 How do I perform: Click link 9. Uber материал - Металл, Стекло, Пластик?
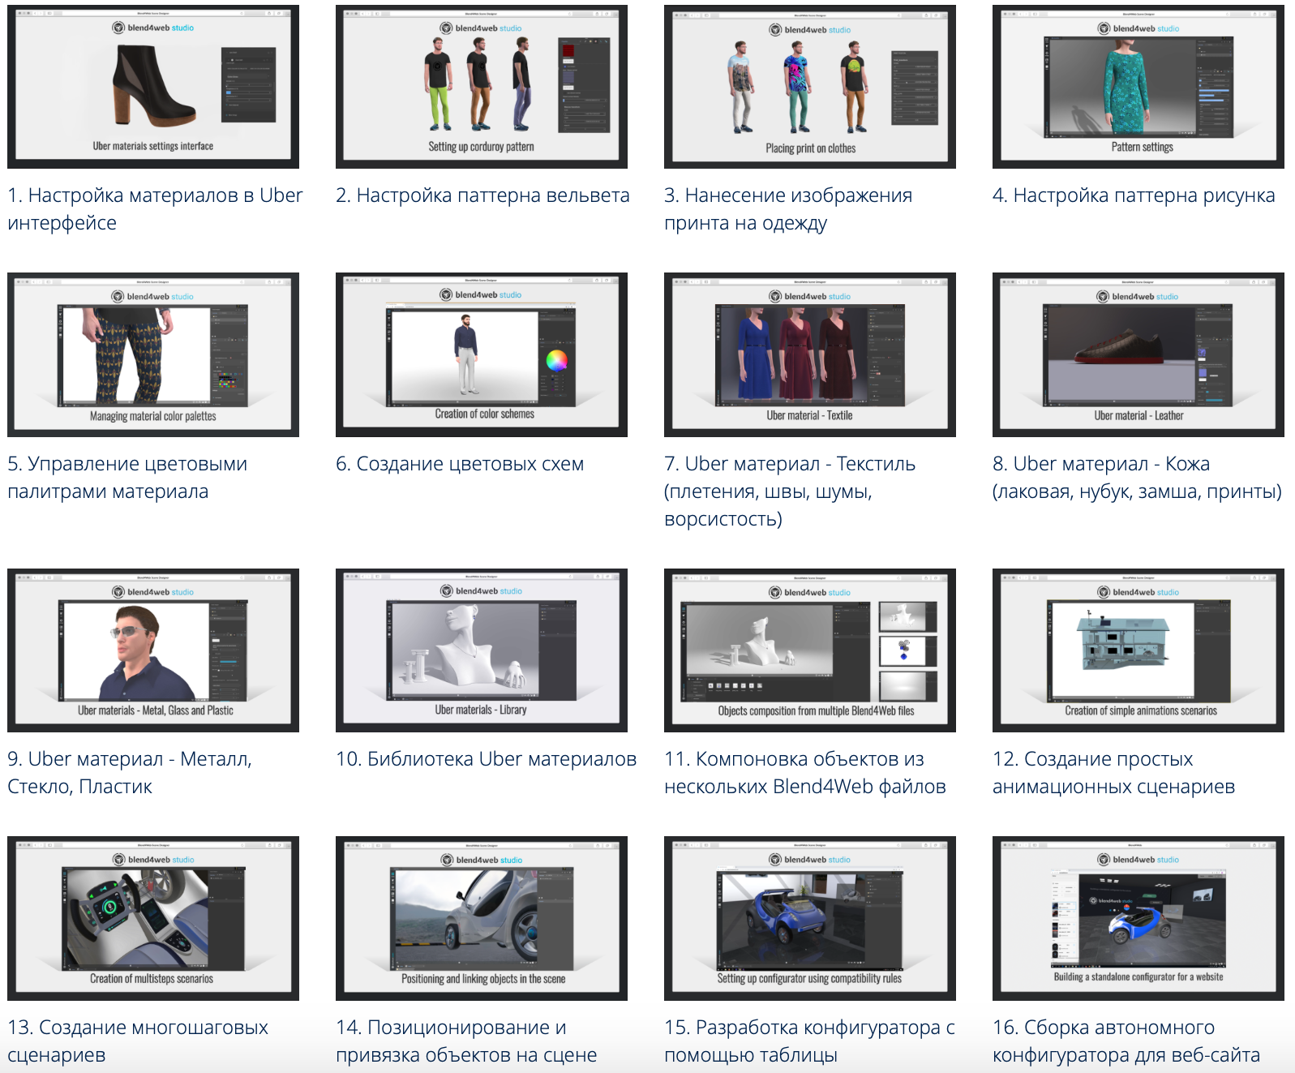[x=130, y=773]
